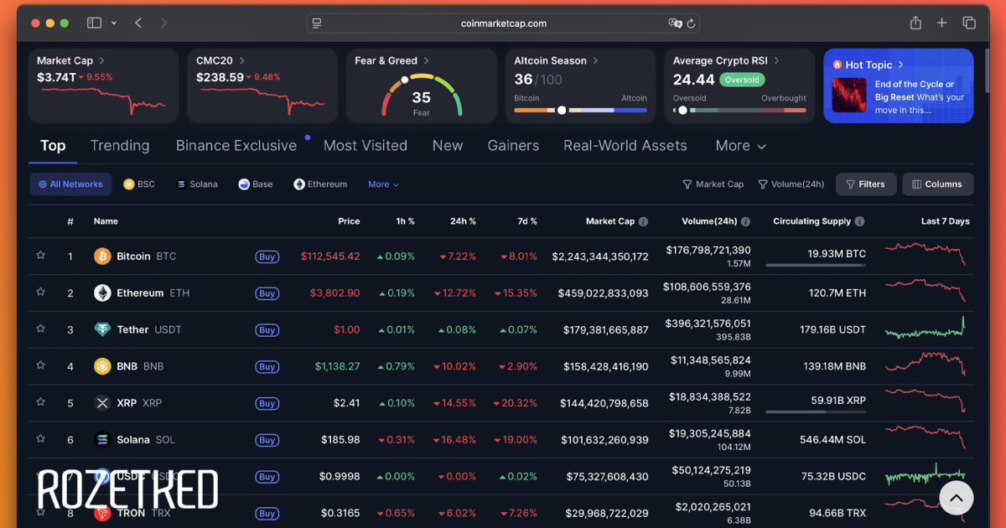Click the BNB coin logo icon

(x=102, y=366)
